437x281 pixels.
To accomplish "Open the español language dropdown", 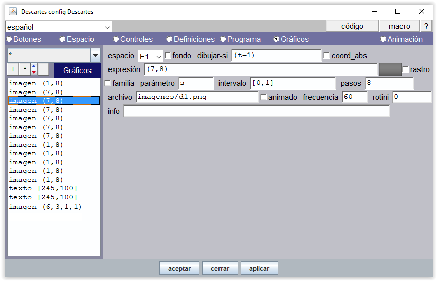I will tap(59, 27).
